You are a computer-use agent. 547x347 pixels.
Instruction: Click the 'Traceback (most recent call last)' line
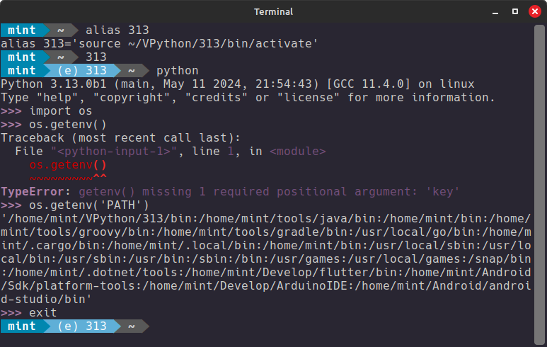pyautogui.click(x=121, y=138)
